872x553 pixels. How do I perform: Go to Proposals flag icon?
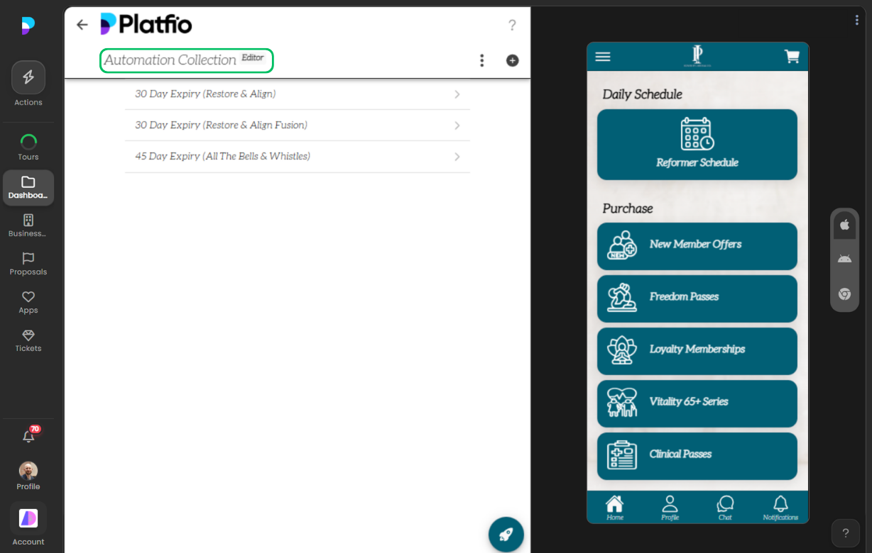[28, 259]
